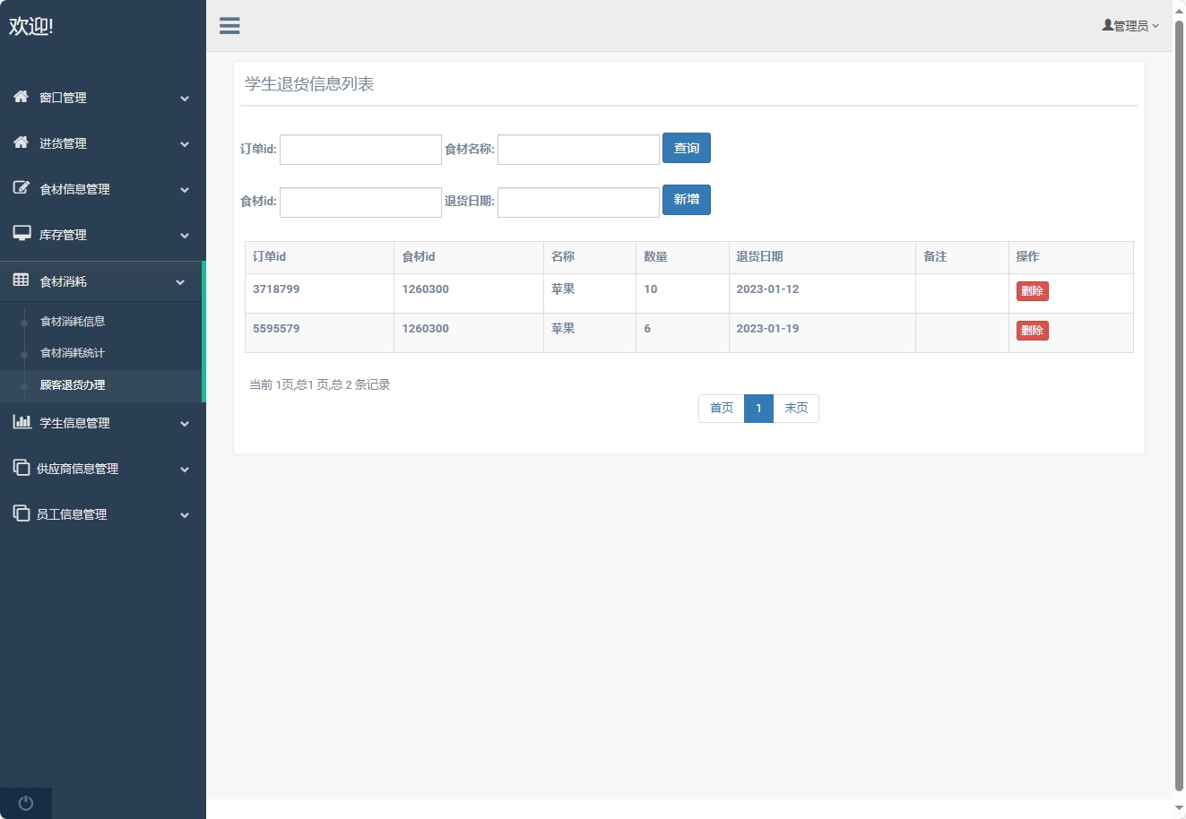Image resolution: width=1186 pixels, height=819 pixels.
Task: Select 食材消耗信息 submenu item
Action: (73, 321)
